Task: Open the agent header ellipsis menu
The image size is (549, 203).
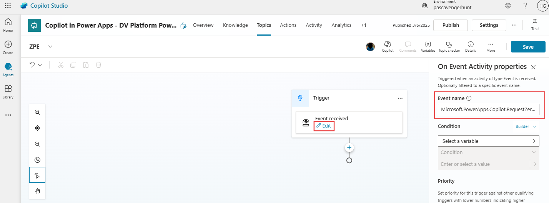Action: (514, 25)
